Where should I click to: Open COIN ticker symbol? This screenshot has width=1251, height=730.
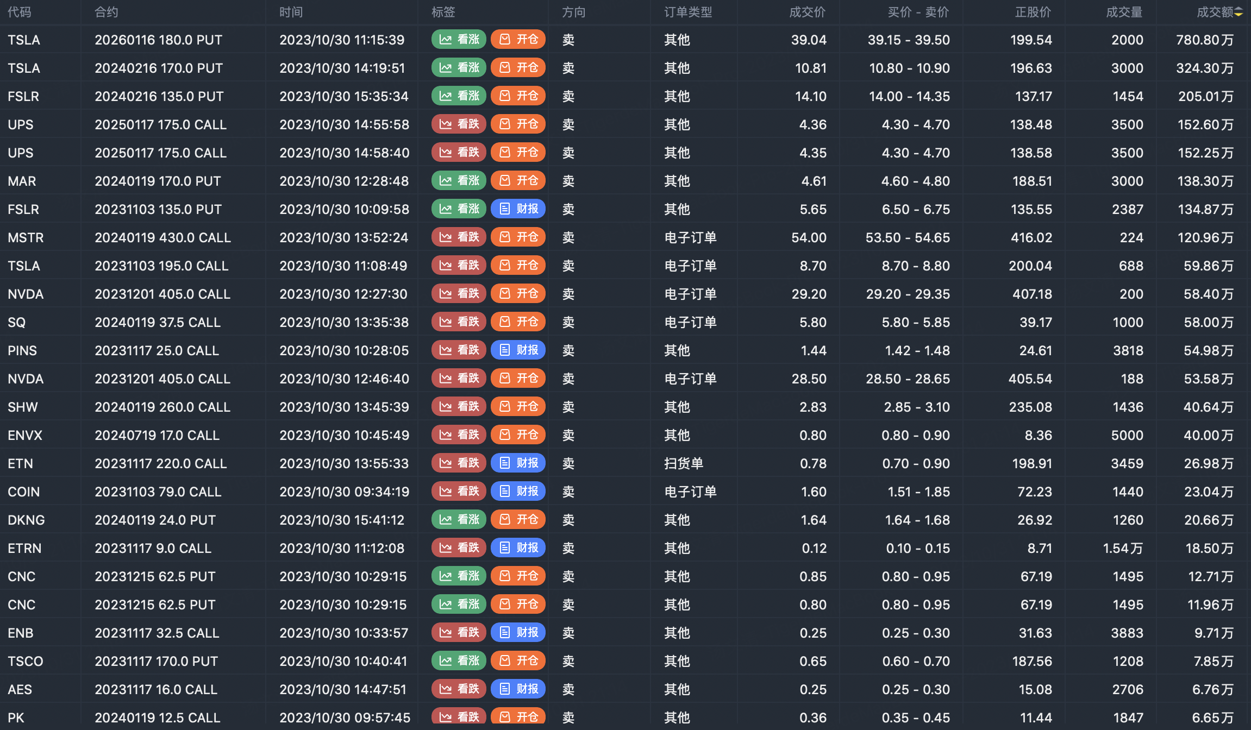[x=24, y=492]
